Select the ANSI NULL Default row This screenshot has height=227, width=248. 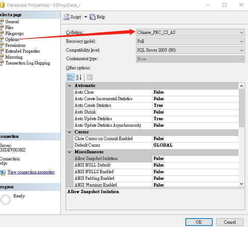coord(156,165)
